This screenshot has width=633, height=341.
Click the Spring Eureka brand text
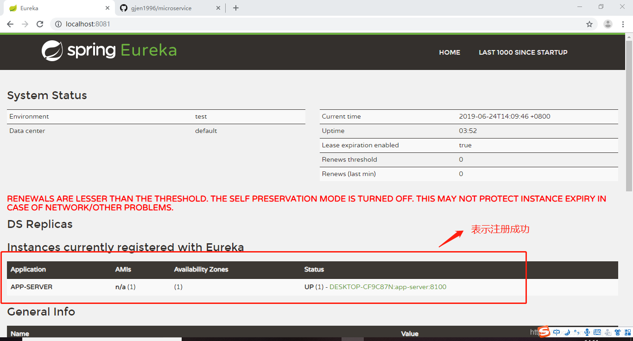point(122,50)
